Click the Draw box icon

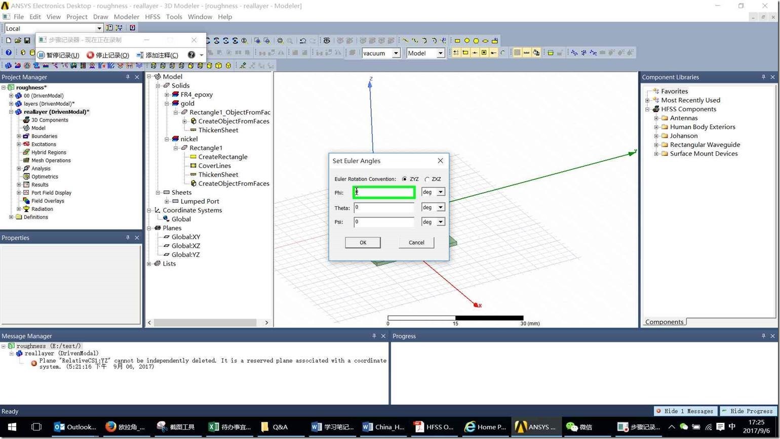pos(23,52)
